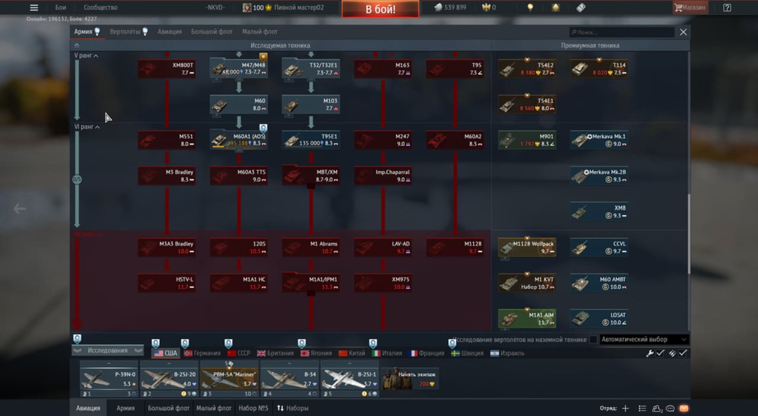Viewport: 758px width, 416px height.
Task: Open the Магазин store
Action: [x=690, y=8]
